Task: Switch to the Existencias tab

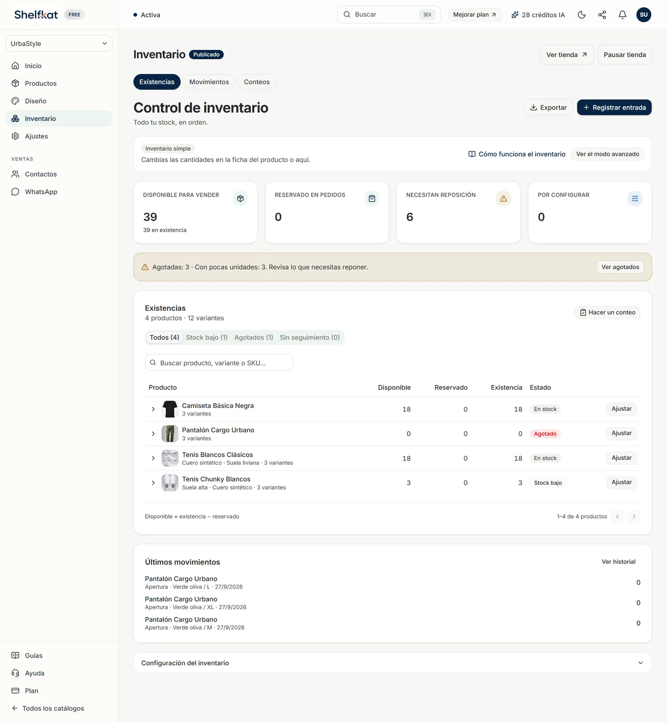Action: [157, 82]
